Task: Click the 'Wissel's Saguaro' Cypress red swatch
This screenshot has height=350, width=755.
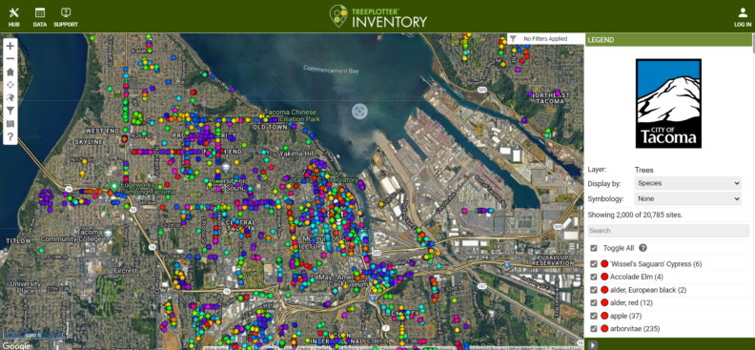Action: tap(604, 264)
